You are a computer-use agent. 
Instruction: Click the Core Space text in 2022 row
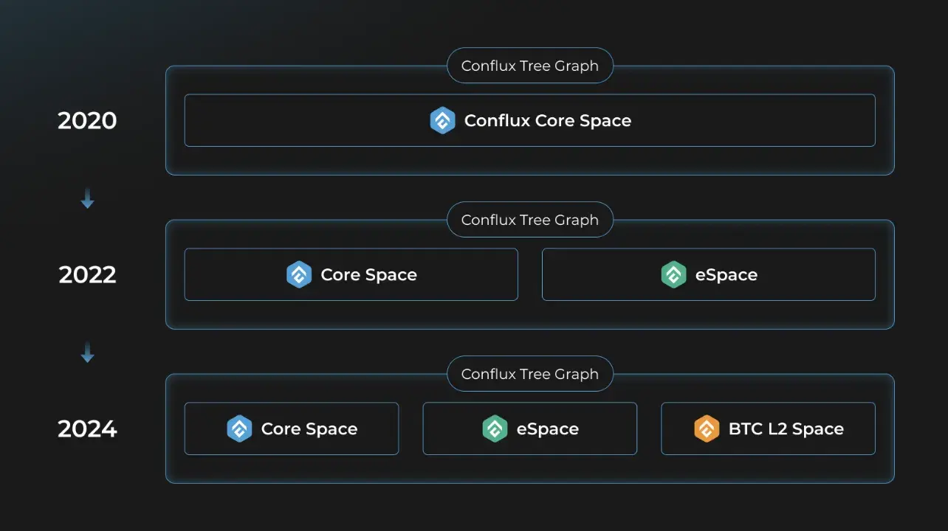[x=369, y=275]
